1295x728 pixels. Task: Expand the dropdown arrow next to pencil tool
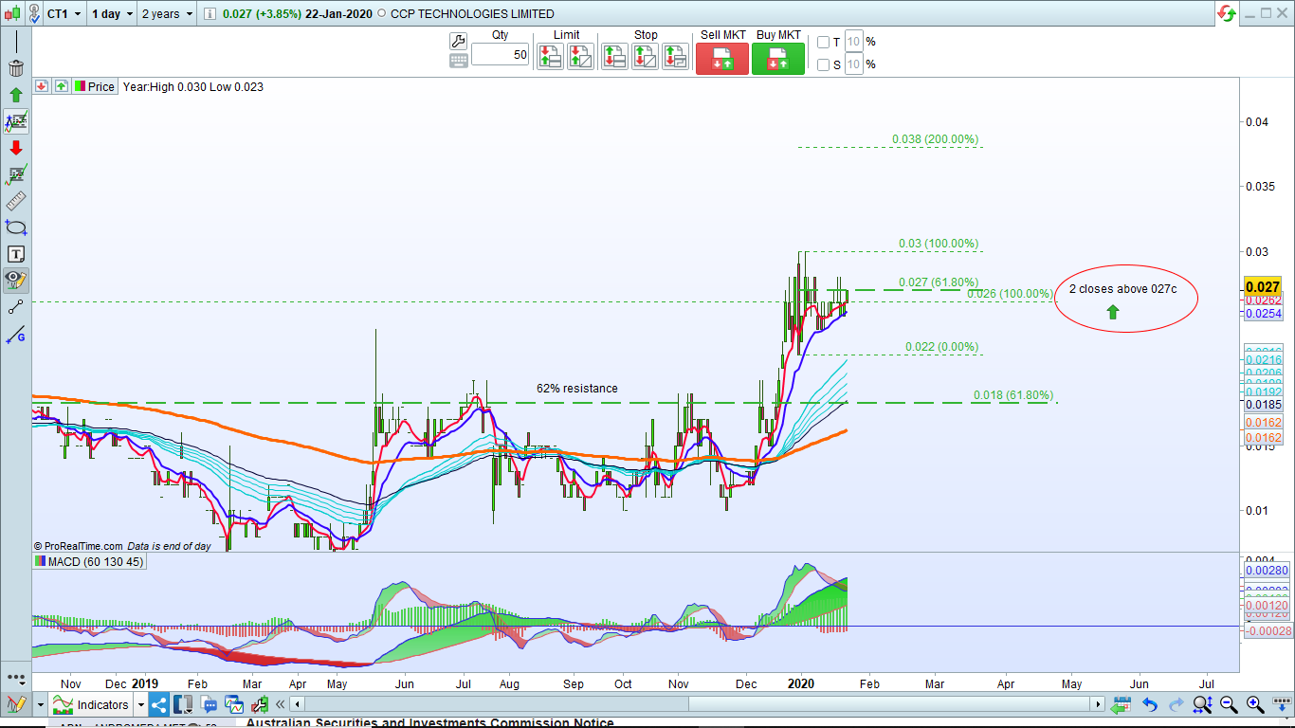pyautogui.click(x=41, y=704)
